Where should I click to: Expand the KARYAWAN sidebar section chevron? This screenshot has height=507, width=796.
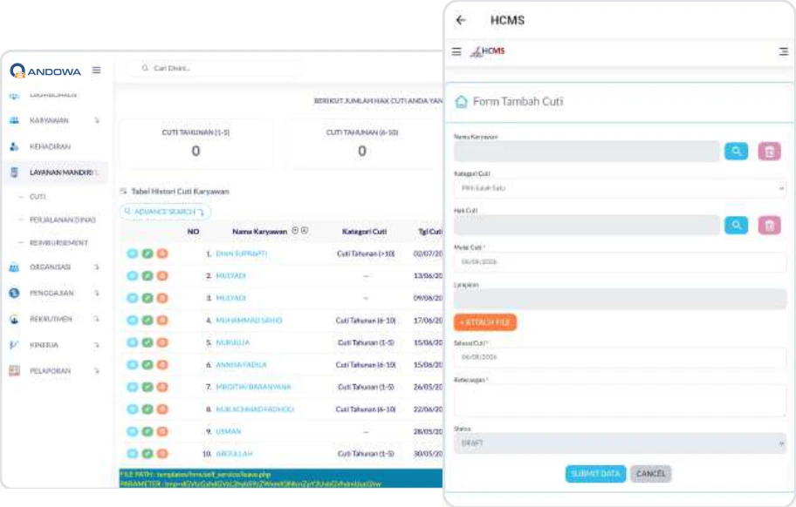pos(97,120)
